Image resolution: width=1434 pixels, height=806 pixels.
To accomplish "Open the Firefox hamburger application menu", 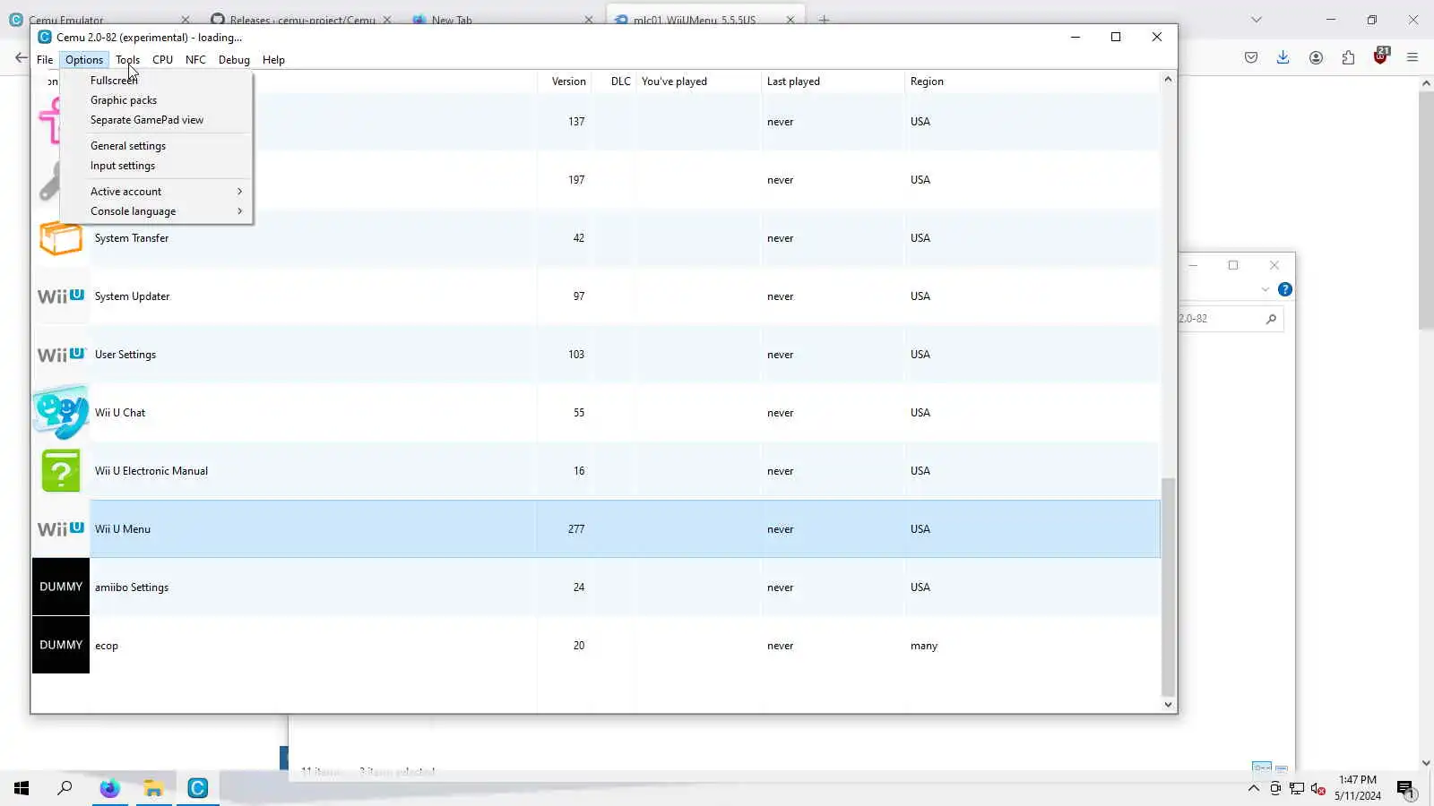I will [1412, 57].
